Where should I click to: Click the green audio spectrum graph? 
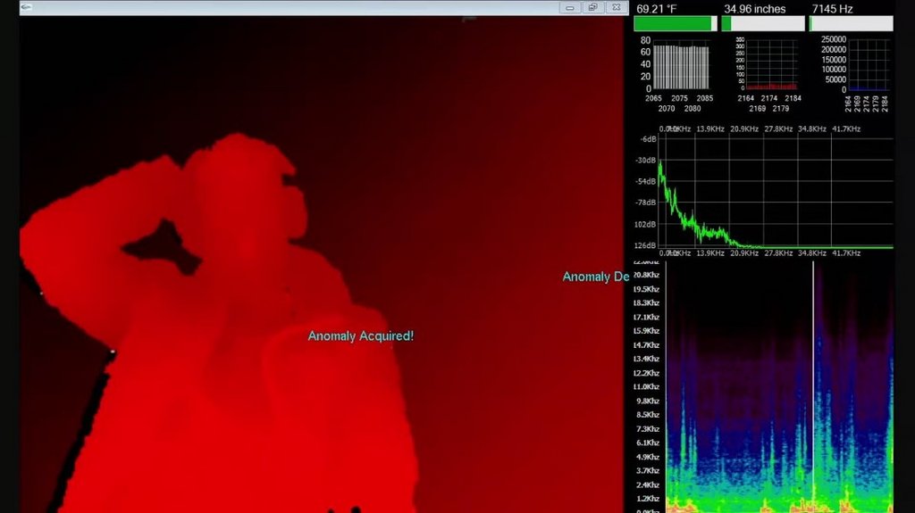tap(776, 193)
